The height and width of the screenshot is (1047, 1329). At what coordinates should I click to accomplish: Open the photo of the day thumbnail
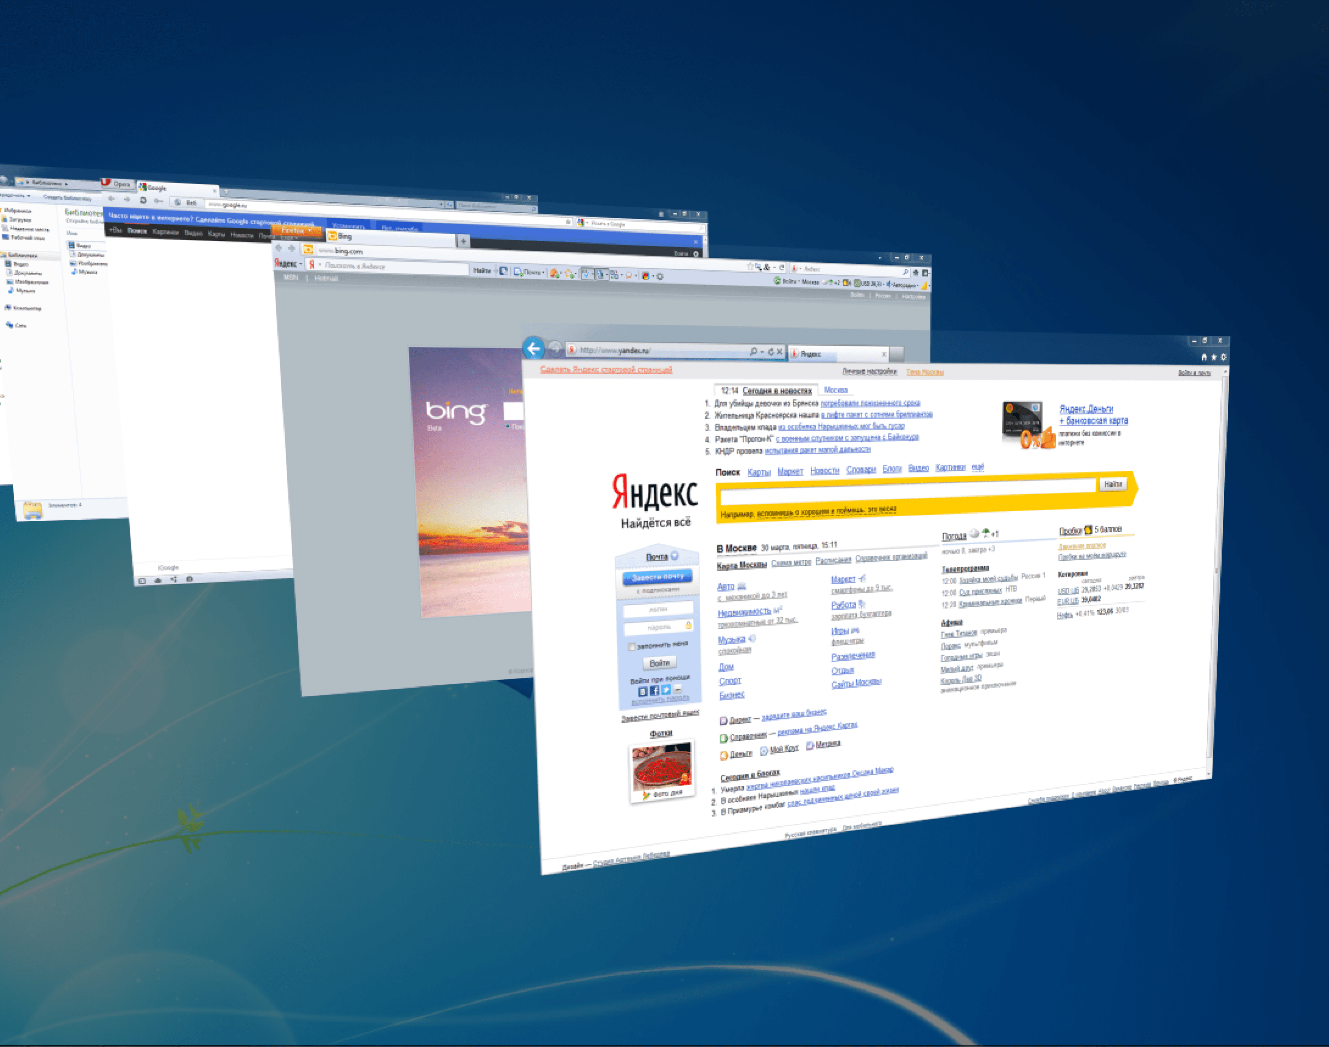click(x=661, y=766)
